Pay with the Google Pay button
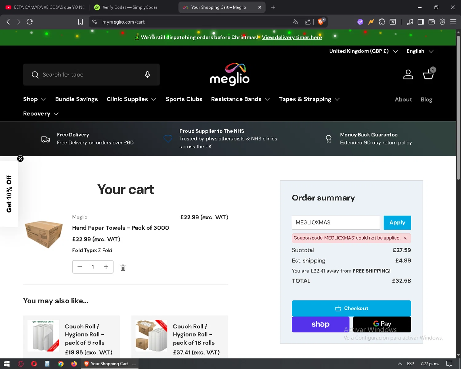Viewport: 461px width, 369px height. pyautogui.click(x=382, y=324)
